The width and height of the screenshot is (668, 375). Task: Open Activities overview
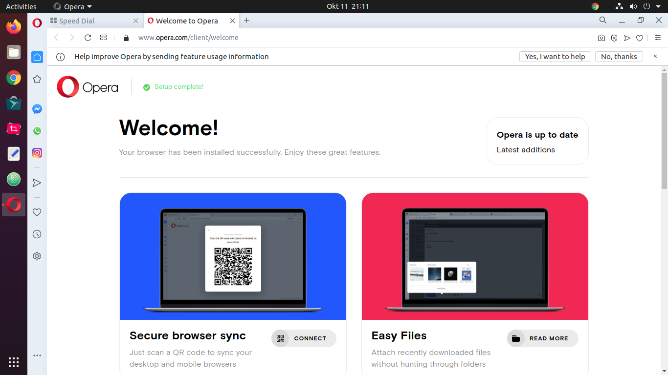(21, 6)
